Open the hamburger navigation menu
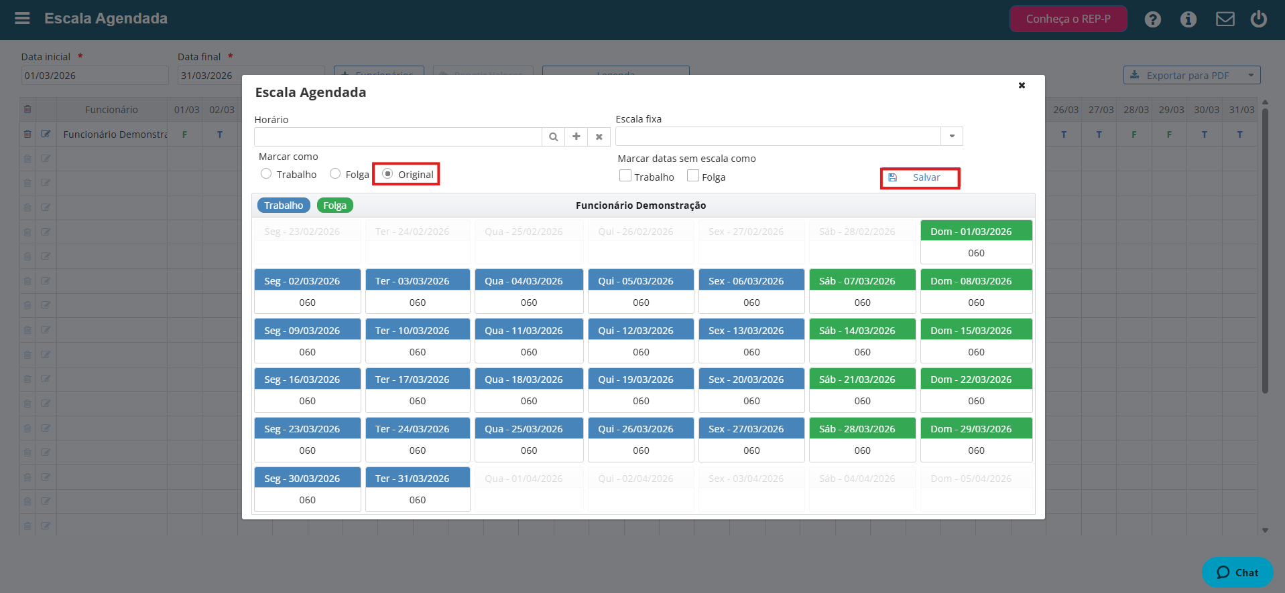1285x593 pixels. 22,18
